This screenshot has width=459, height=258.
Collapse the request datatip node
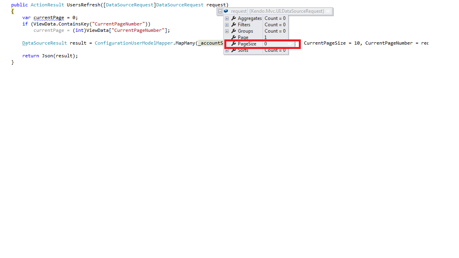point(220,12)
